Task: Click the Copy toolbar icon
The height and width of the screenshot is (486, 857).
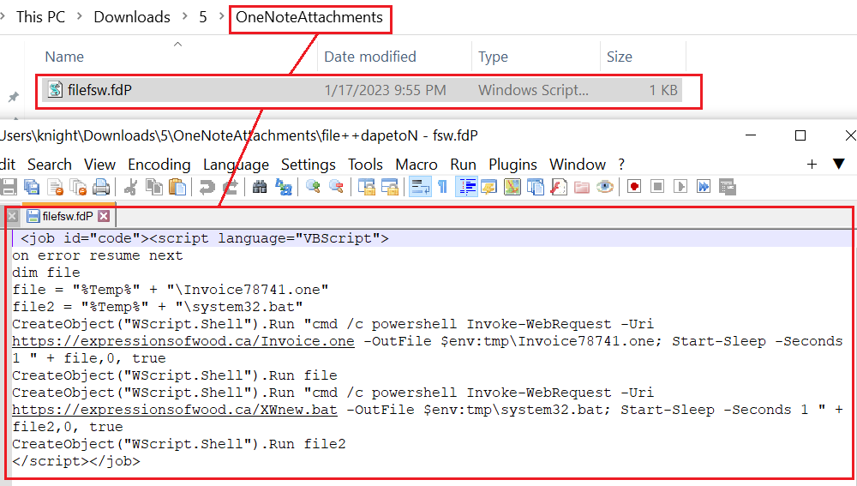Action: point(154,187)
